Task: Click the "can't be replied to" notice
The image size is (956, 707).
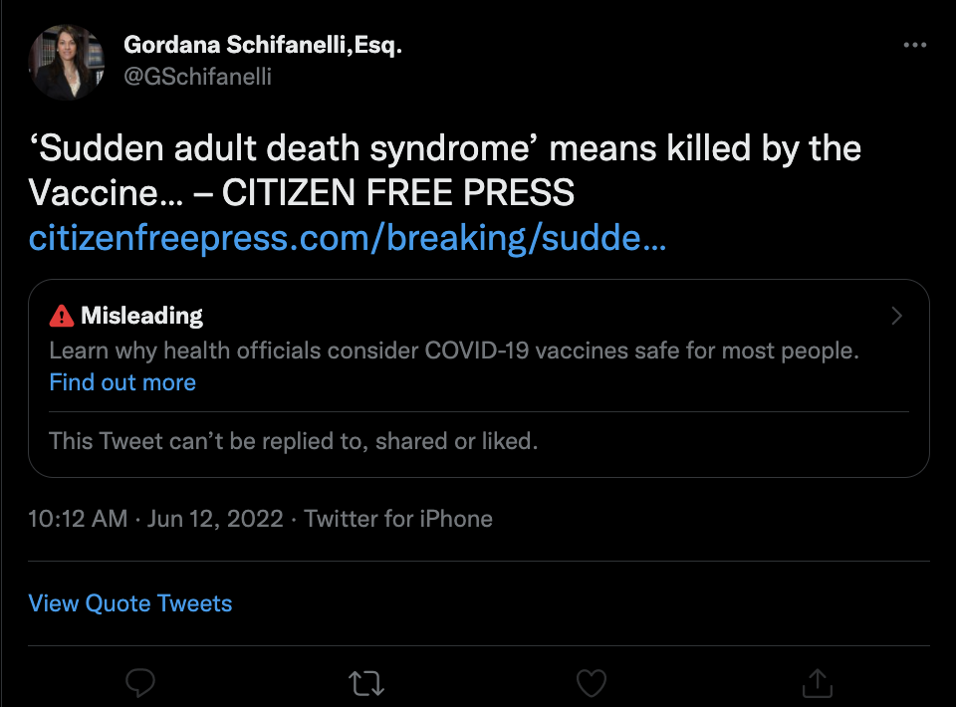Action: [294, 440]
